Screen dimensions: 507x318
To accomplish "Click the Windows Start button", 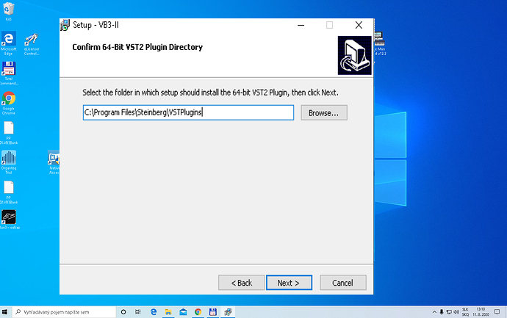I will [5, 312].
